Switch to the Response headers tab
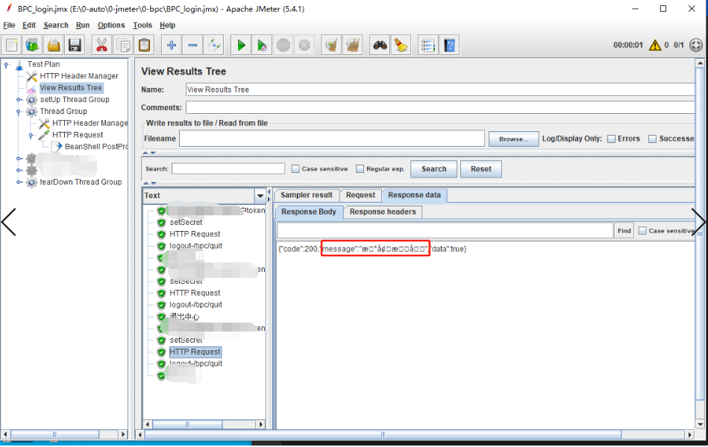 (x=383, y=212)
